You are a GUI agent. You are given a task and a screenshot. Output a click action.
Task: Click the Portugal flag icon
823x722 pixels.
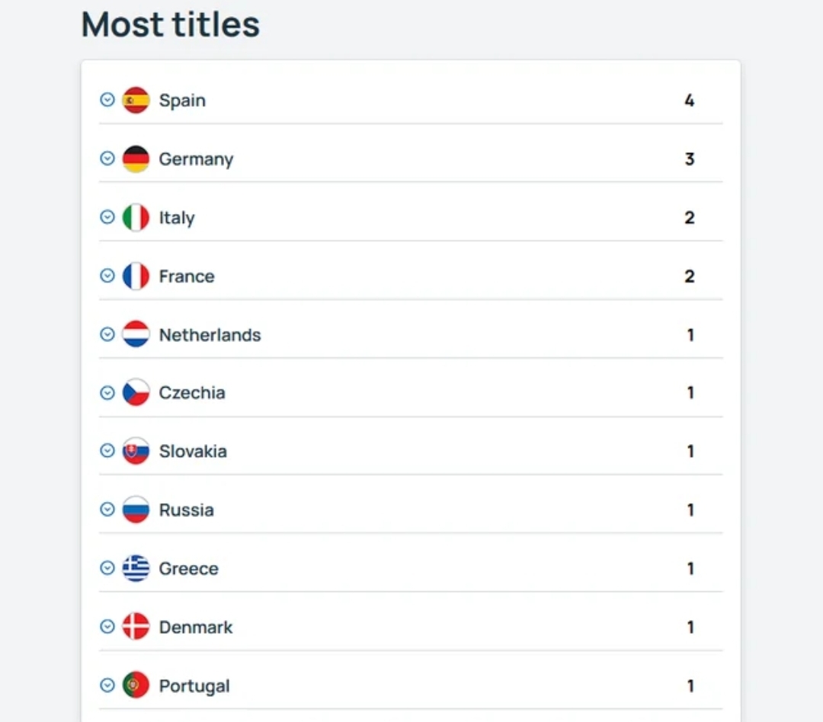click(x=136, y=685)
